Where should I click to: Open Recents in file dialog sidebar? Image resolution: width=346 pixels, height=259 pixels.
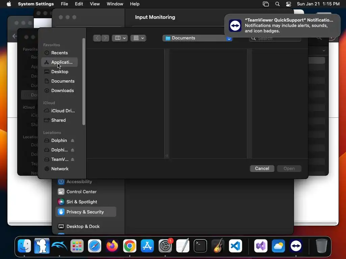59,53
